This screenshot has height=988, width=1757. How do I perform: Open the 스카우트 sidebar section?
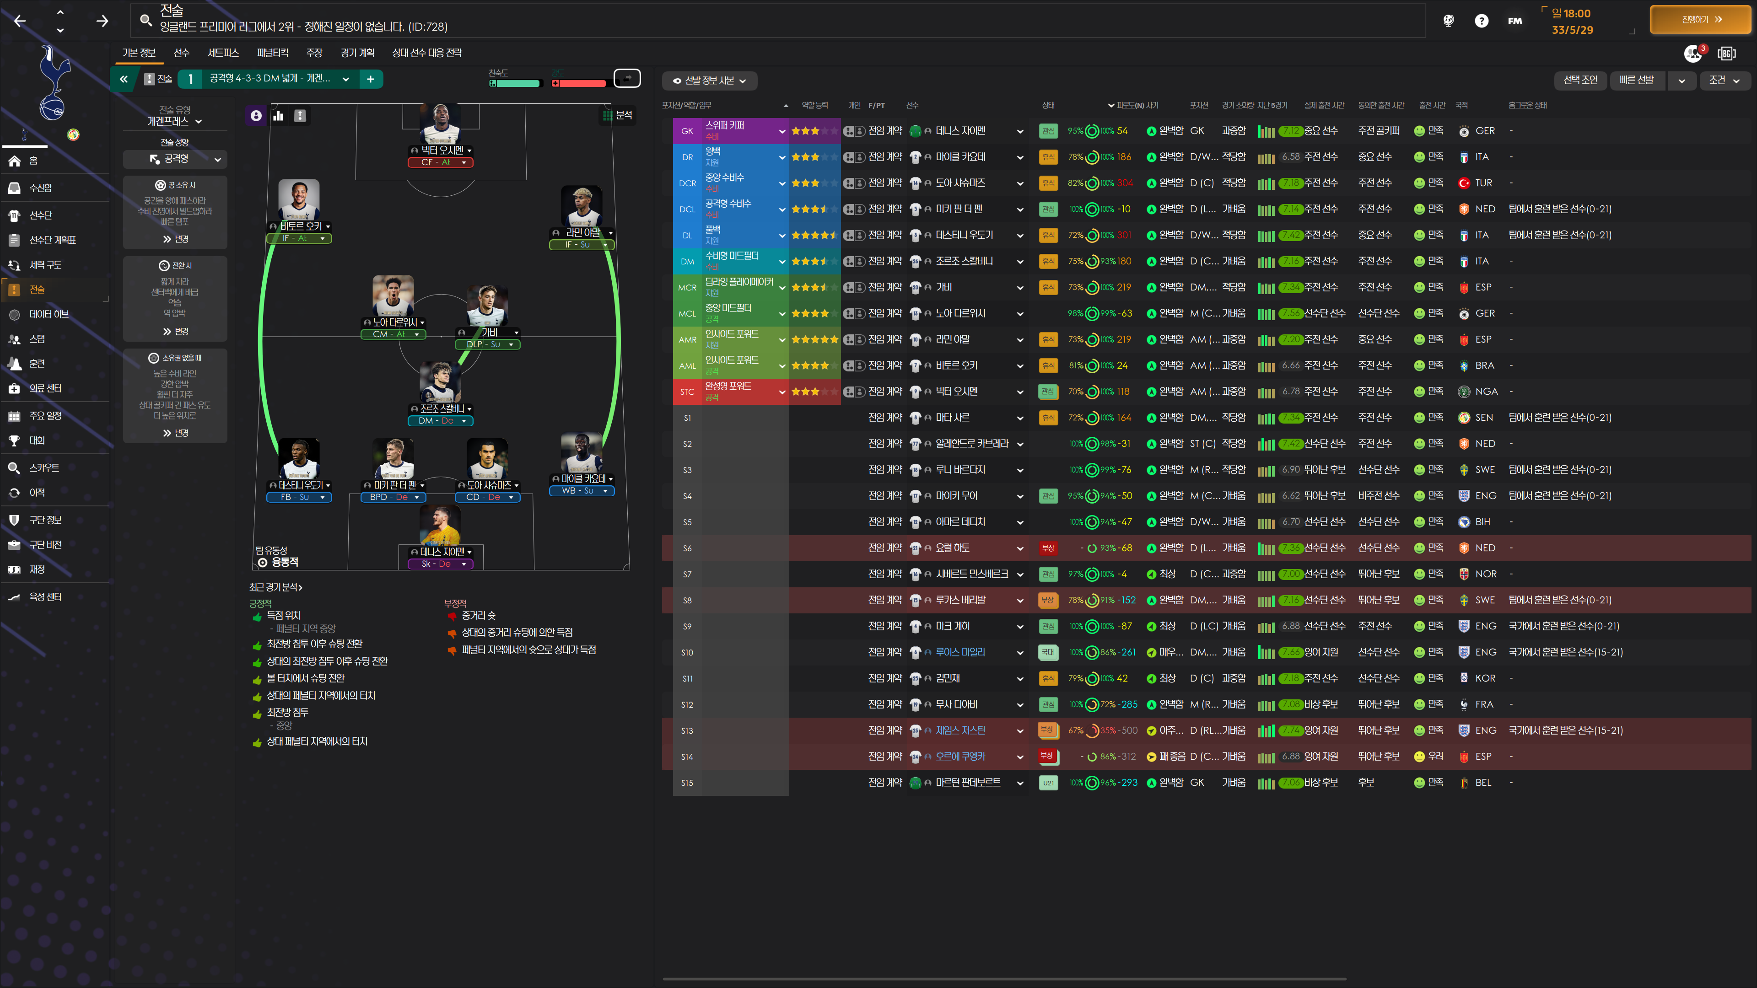point(43,468)
